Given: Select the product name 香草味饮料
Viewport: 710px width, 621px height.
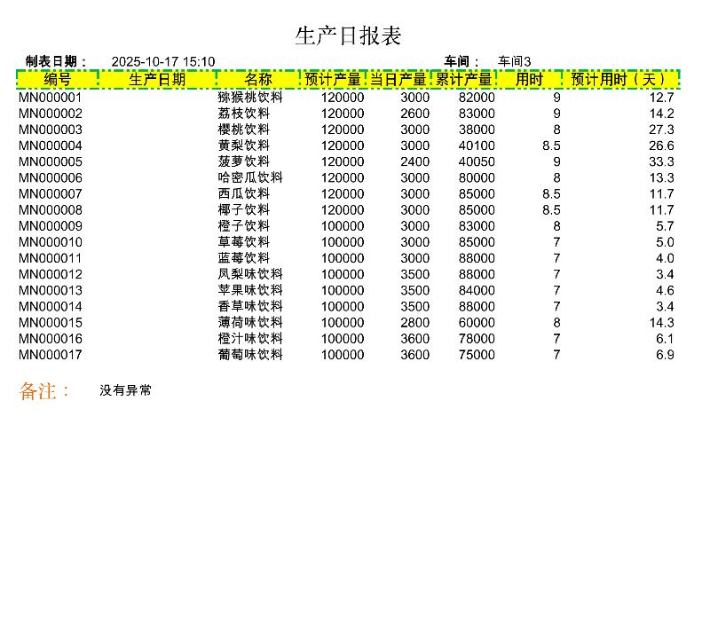Looking at the screenshot, I should (x=250, y=306).
